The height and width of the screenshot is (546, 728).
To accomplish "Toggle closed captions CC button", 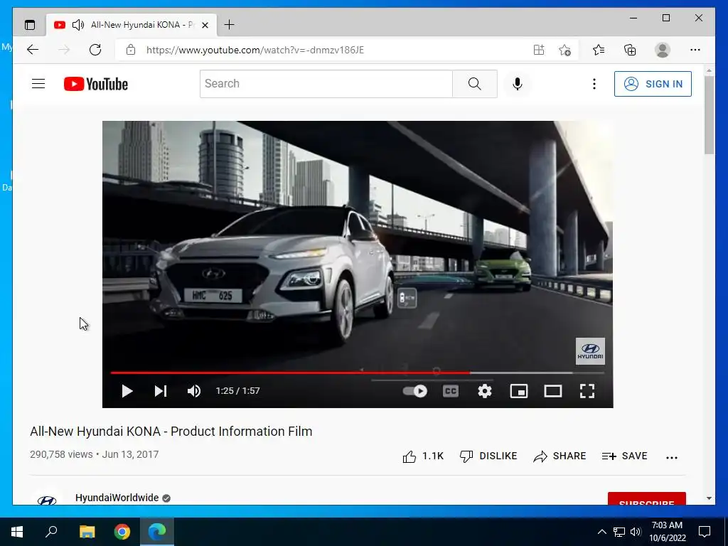I will [450, 391].
